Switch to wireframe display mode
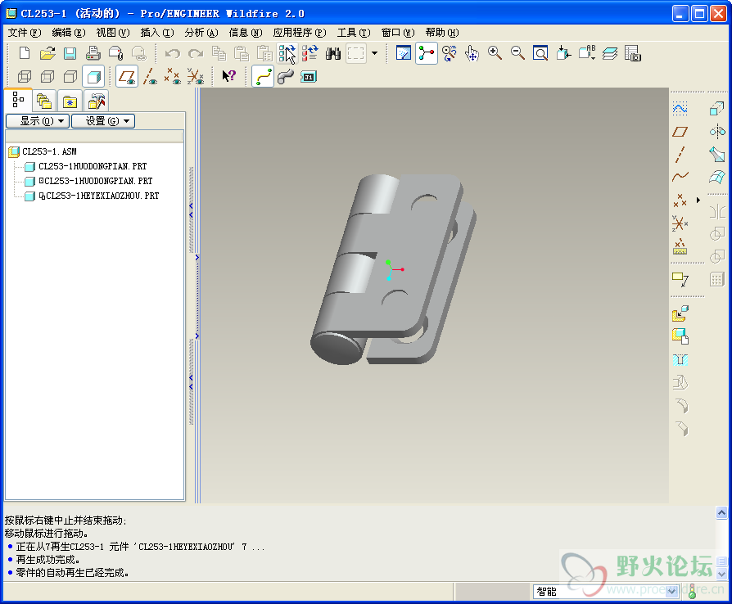732x604 pixels. 25,77
